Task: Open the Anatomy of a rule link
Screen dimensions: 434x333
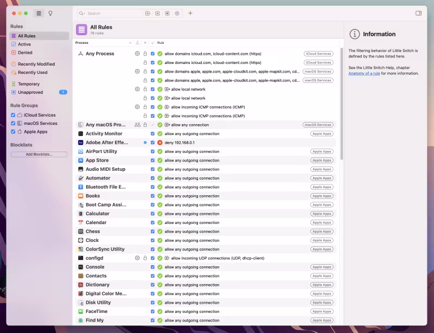Action: point(364,73)
